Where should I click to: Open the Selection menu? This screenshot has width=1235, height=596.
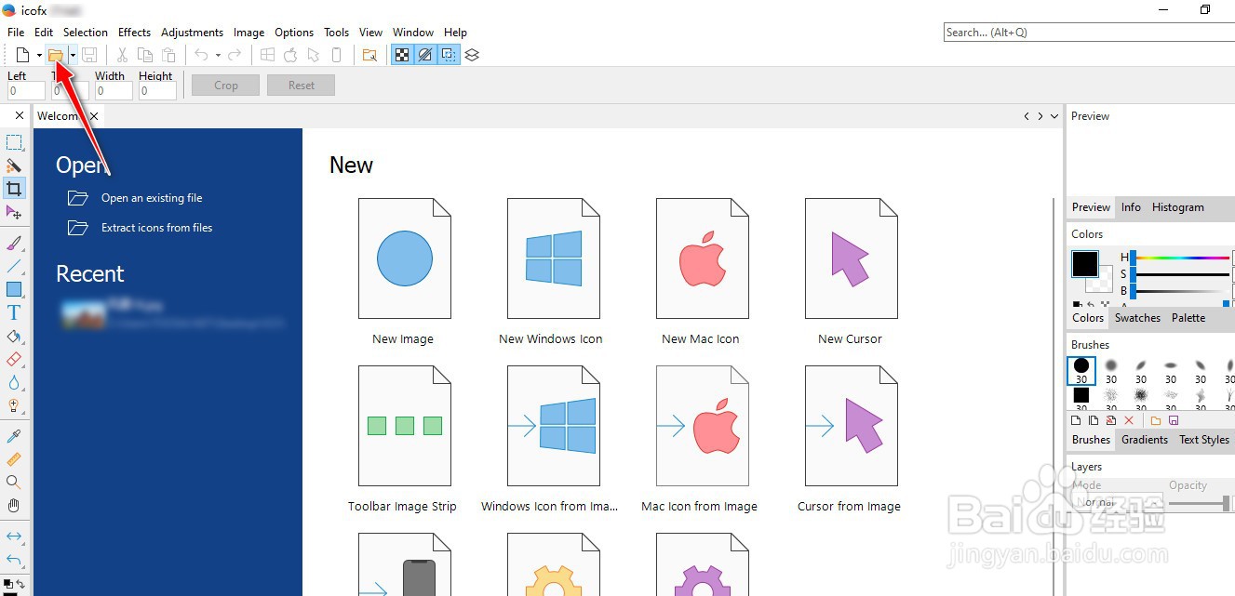coord(86,33)
